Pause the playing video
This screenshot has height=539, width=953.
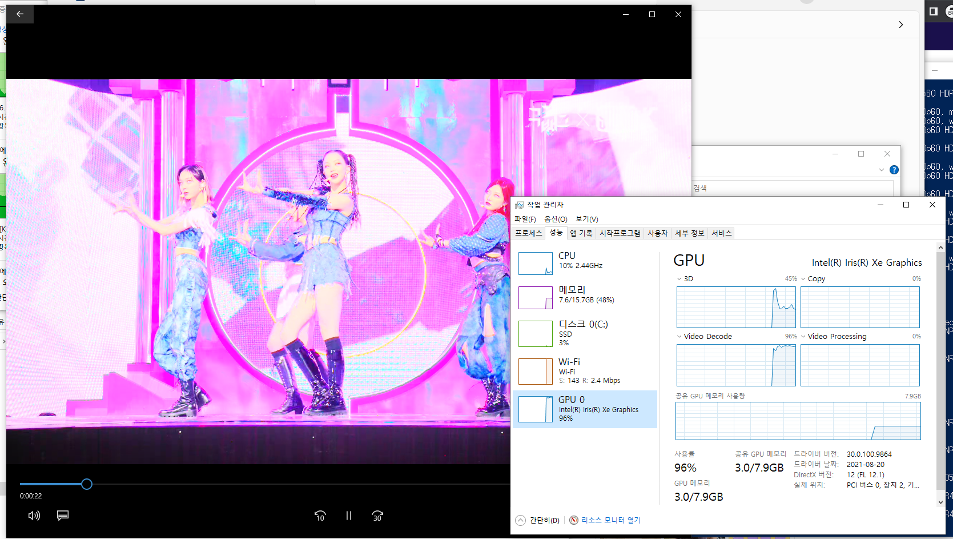(x=349, y=516)
